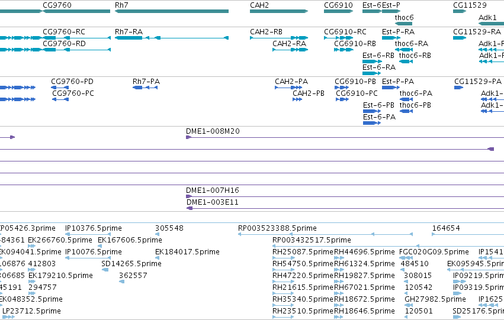The image size is (504, 320).
Task: Click the Est-P-RA transcript label
Action: coord(398,32)
